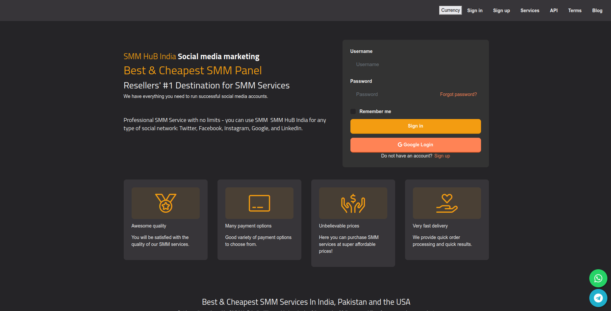611x311 pixels.
Task: Open Sign in from the top menu
Action: [x=474, y=11]
